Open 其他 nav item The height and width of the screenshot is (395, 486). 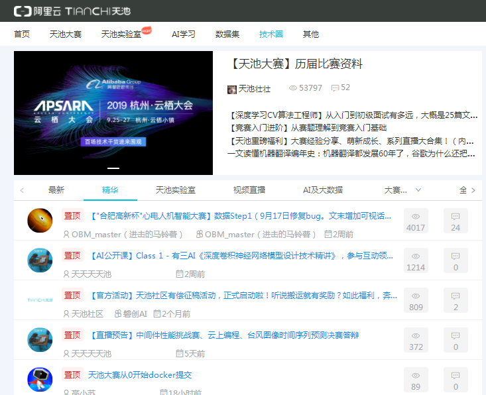310,34
